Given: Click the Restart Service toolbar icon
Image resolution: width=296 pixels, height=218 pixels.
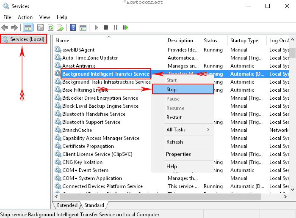Looking at the screenshot, I should (x=125, y=28).
